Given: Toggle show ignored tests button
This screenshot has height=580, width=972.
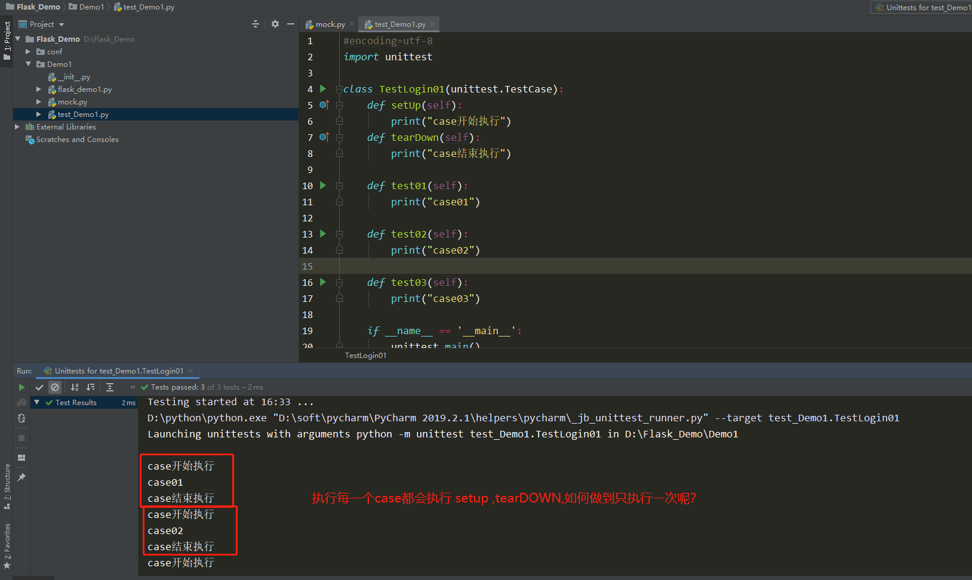Looking at the screenshot, I should (55, 387).
